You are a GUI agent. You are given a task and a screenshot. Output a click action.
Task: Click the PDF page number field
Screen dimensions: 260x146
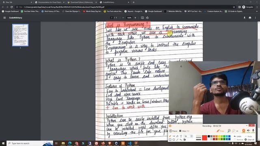pos(112,18)
